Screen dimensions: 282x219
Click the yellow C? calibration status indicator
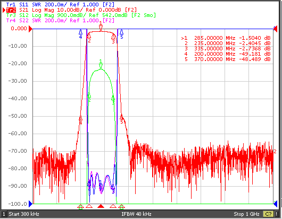[x=268, y=214]
